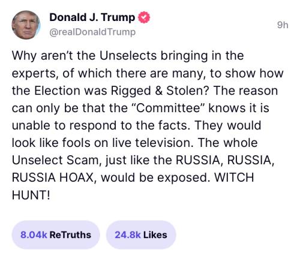
Task: Show the Likes pill button
Action: [141, 235]
